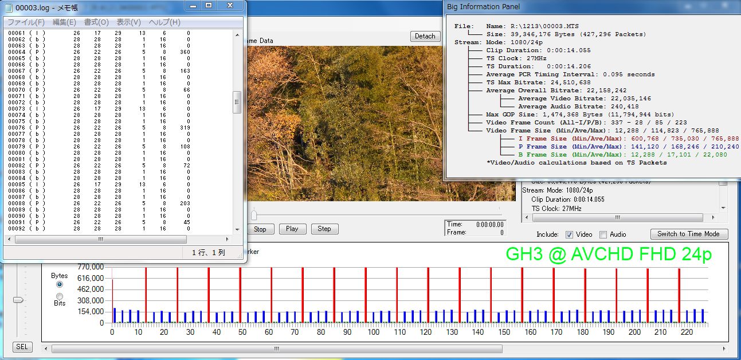The width and height of the screenshot is (741, 360).
Task: Maximize the 00003.log Notepad window
Action: [209, 6]
